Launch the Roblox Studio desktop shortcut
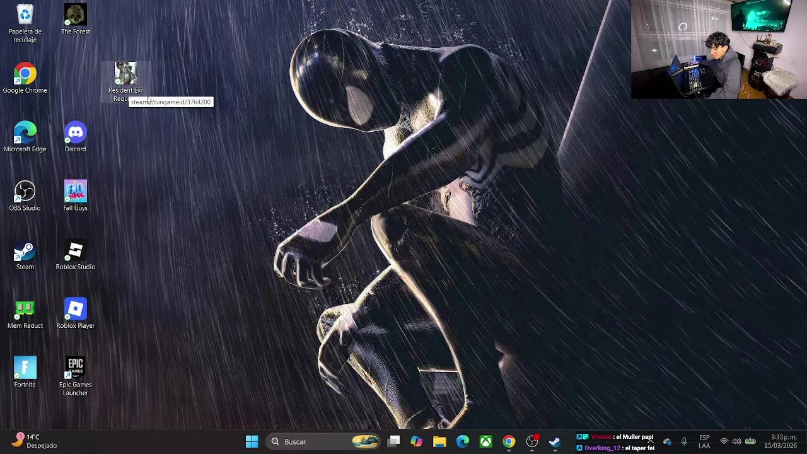807x454 pixels. (75, 255)
